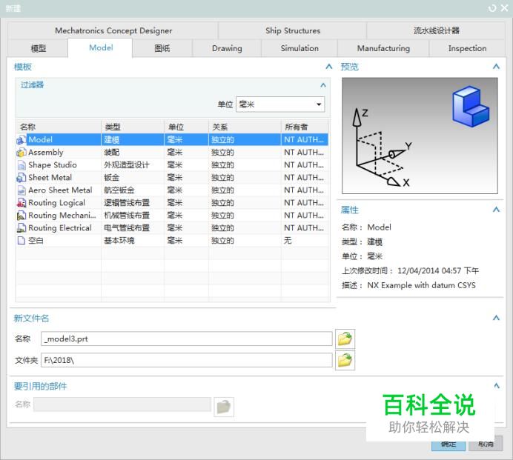
Task: Select the Aero Sheet Metal row name
Action: [x=60, y=190]
